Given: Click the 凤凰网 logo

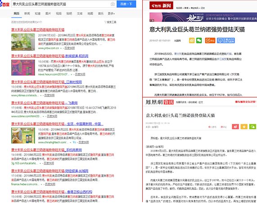Looking at the screenshot, I should [x=154, y=102].
